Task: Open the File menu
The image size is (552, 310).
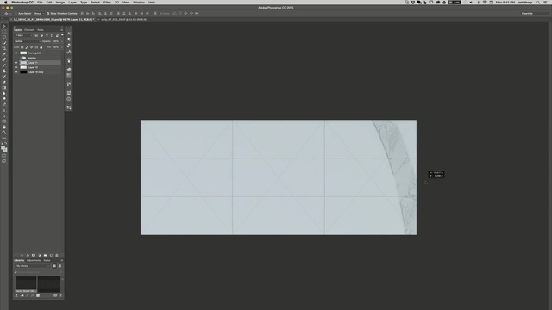Action: (40, 2)
